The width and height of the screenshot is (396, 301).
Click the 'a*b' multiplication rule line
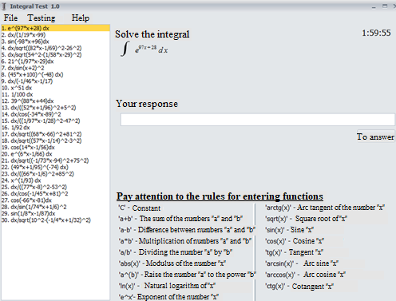[185, 241]
